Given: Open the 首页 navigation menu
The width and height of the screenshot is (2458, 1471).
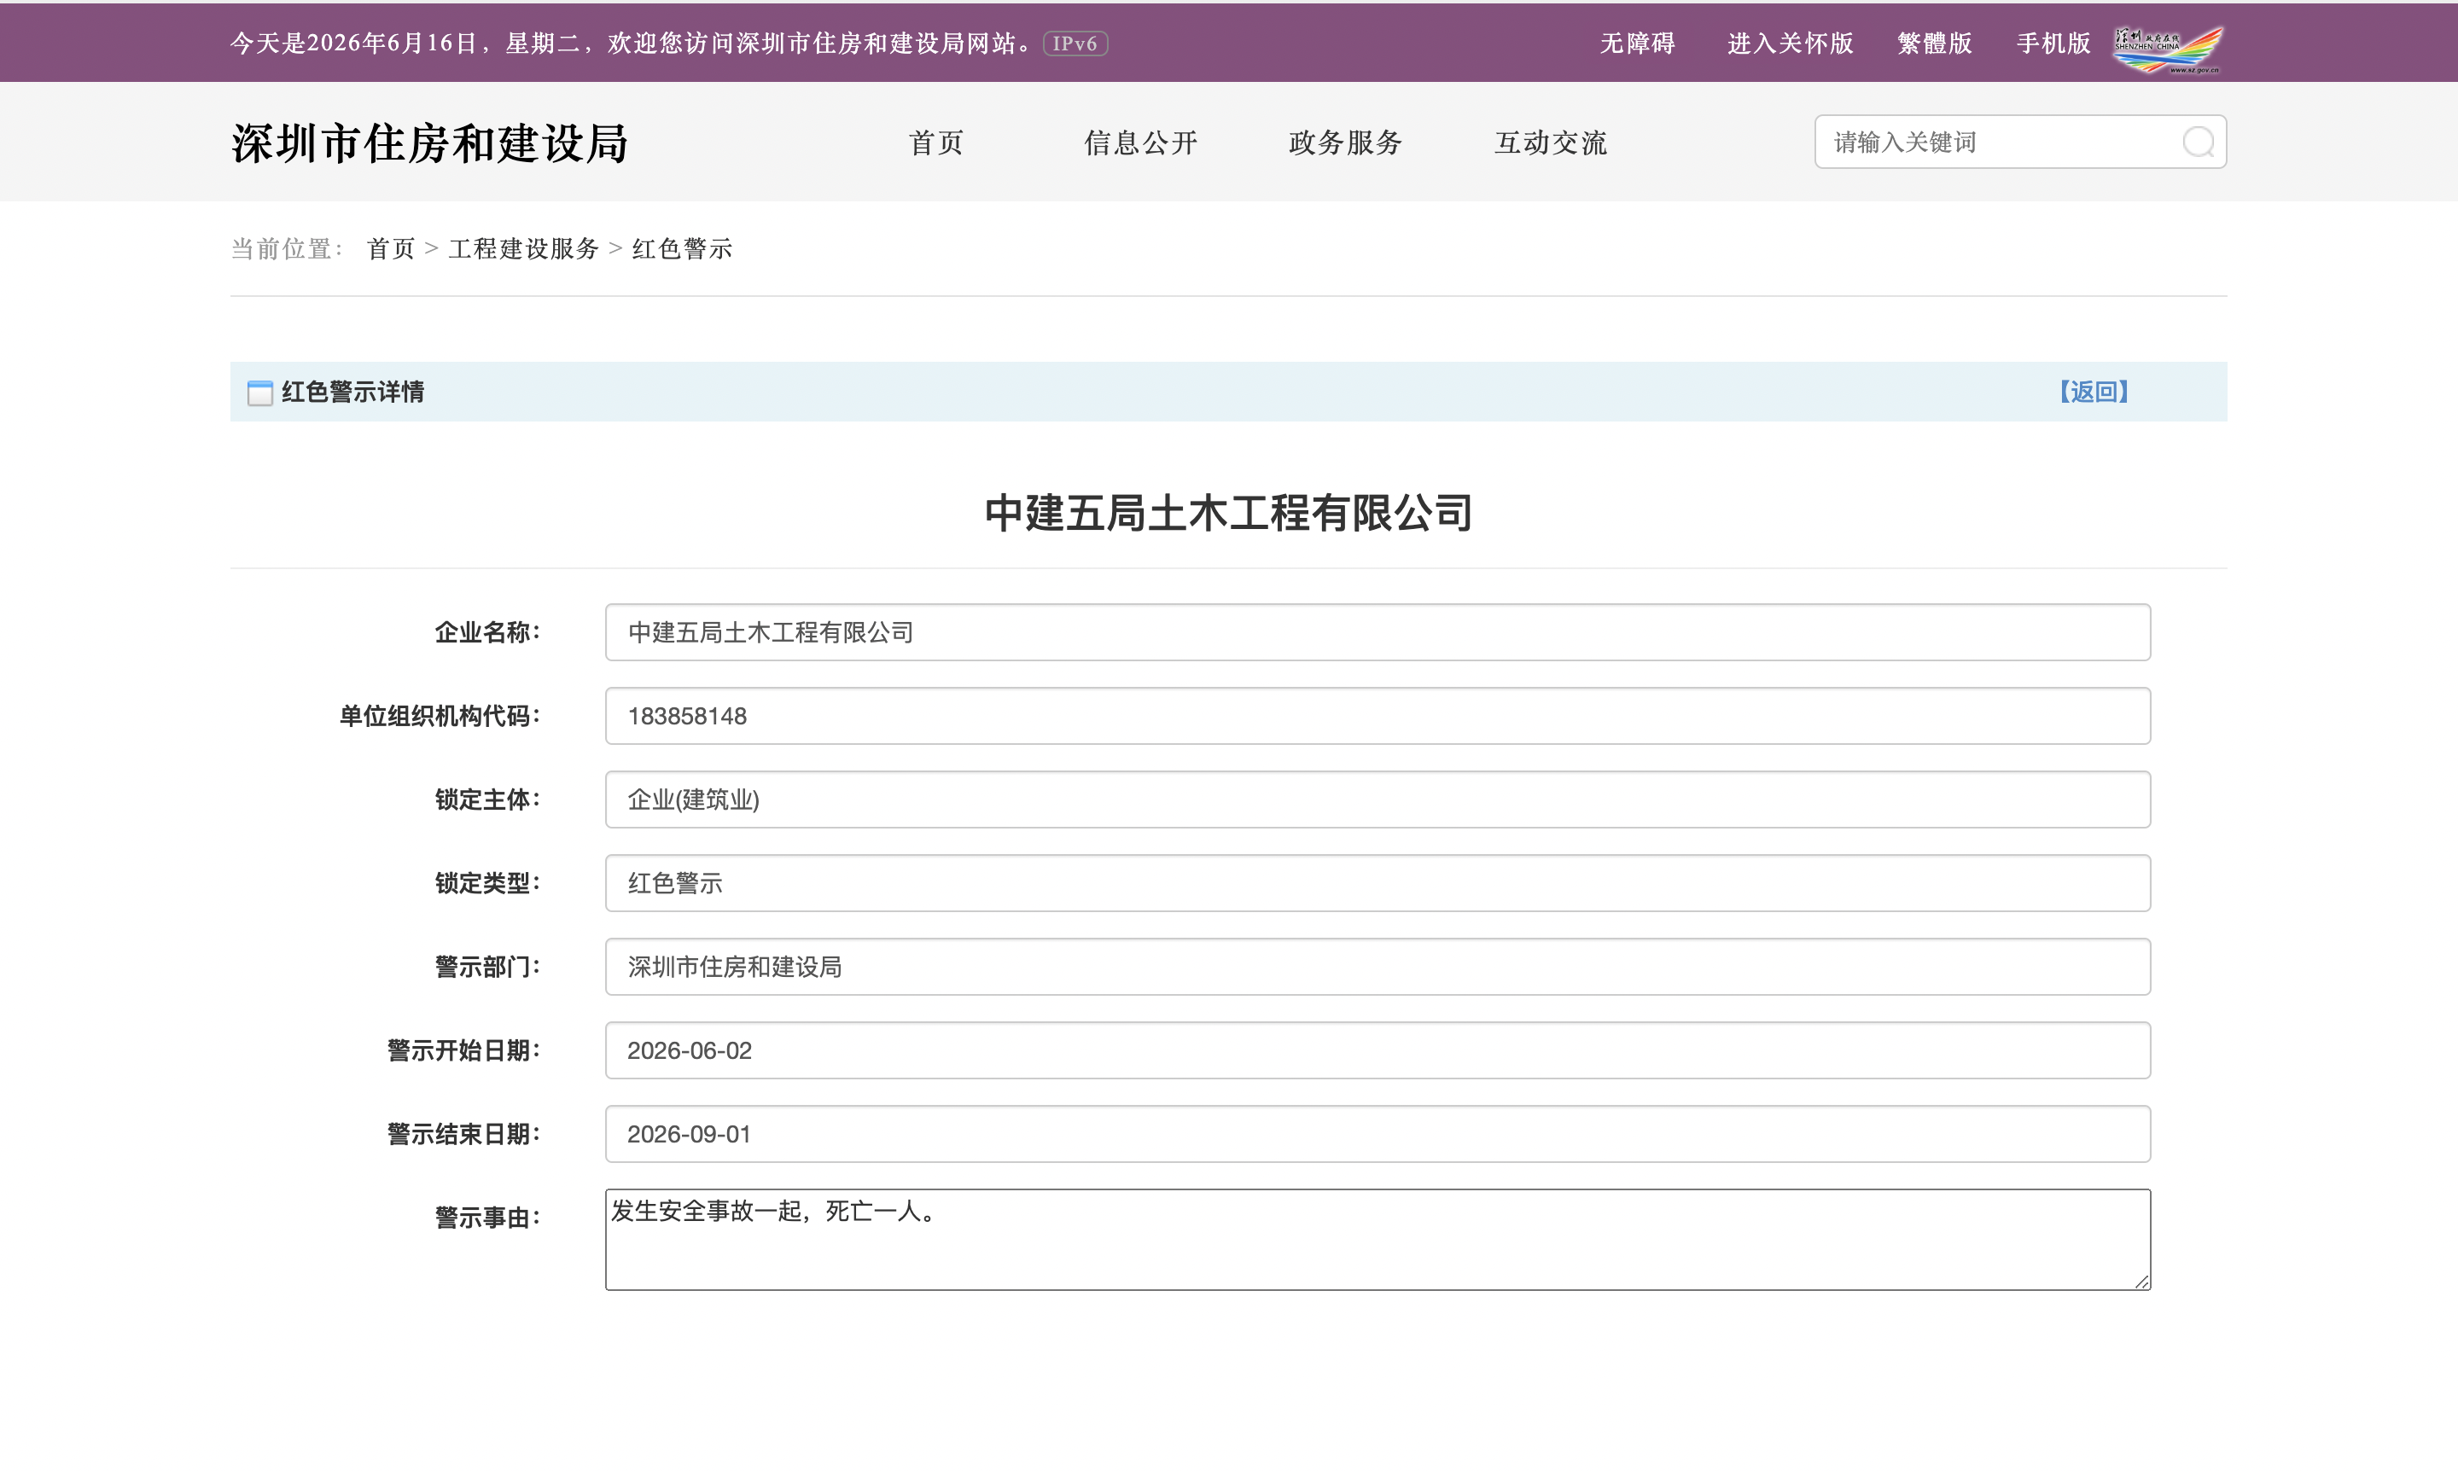Looking at the screenshot, I should tap(936, 142).
